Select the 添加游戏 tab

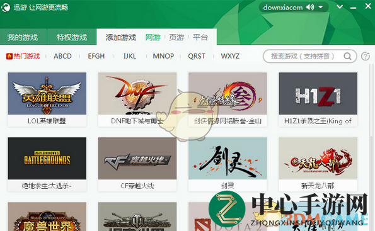coord(121,38)
